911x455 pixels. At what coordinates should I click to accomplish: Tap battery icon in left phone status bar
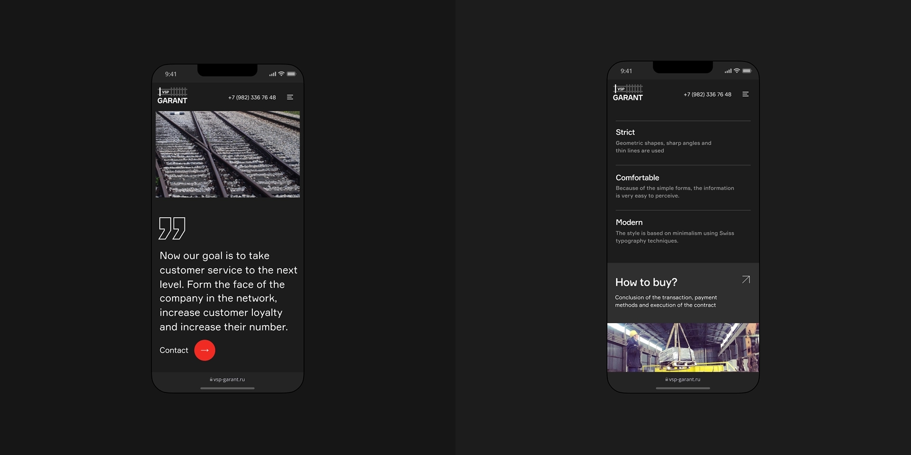(291, 74)
